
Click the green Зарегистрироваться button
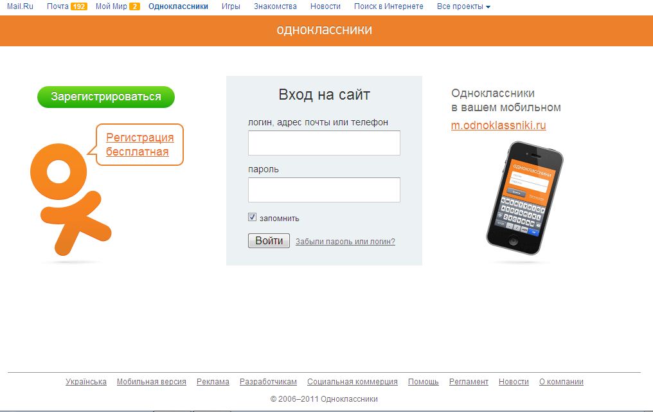click(106, 96)
